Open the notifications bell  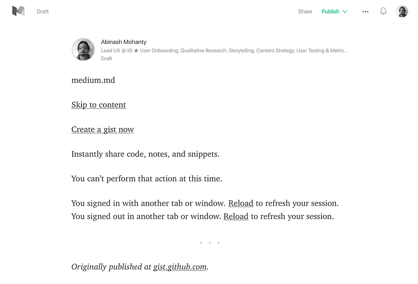(x=383, y=11)
